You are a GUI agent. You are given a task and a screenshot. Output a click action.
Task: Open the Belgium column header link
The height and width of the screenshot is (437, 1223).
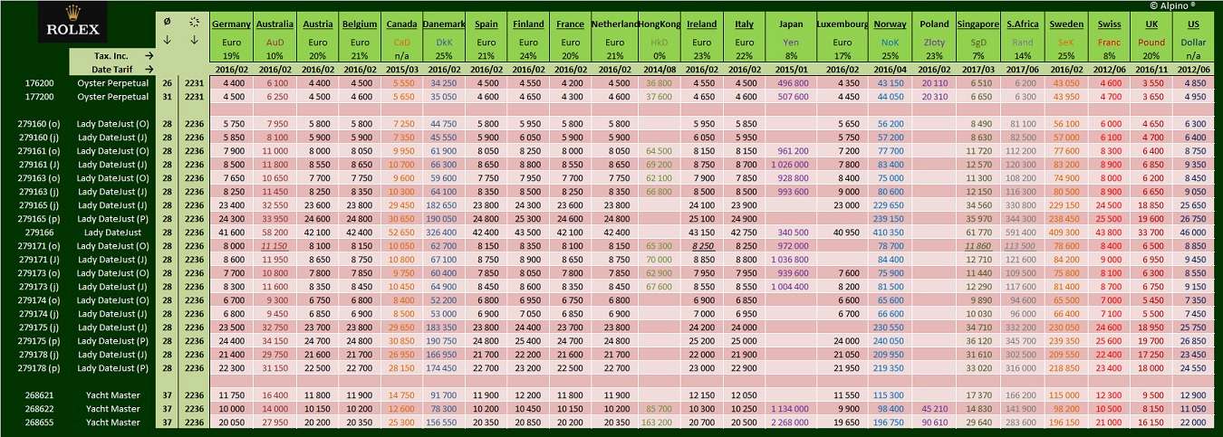(x=360, y=24)
